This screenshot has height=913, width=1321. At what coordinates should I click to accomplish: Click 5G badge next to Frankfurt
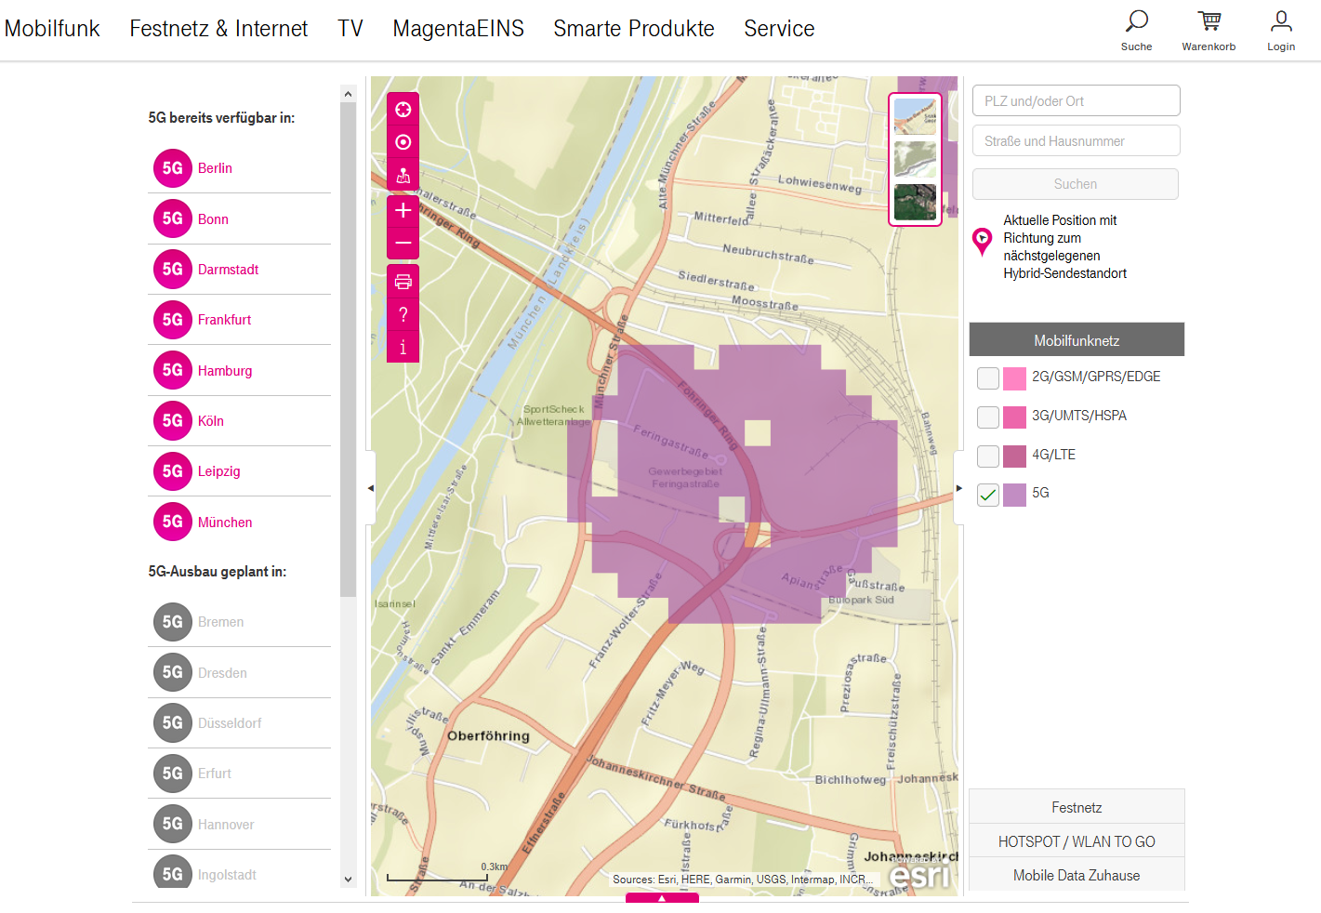173,320
